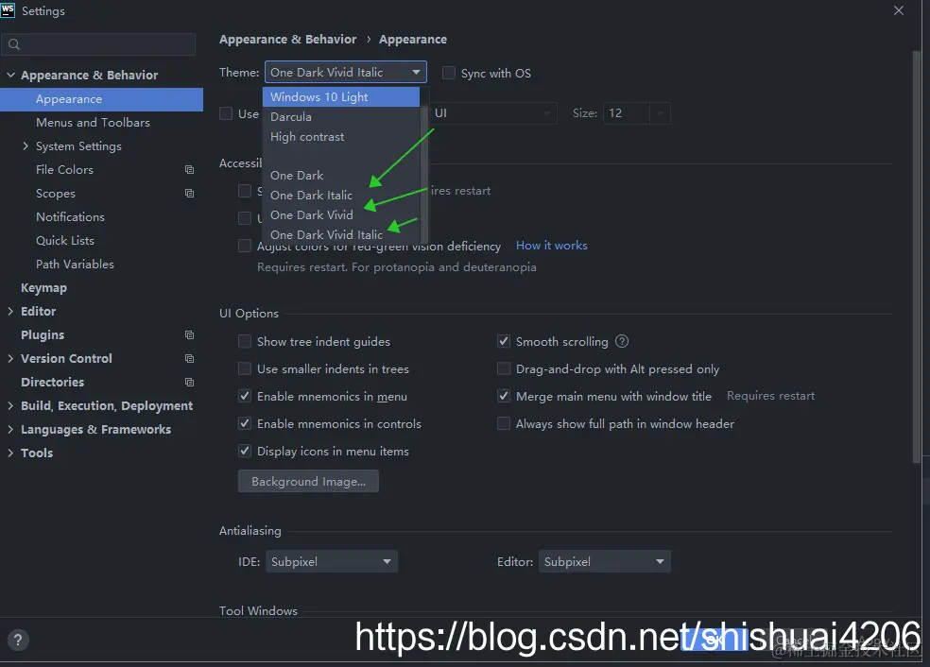Expand the System Settings node

[26, 145]
